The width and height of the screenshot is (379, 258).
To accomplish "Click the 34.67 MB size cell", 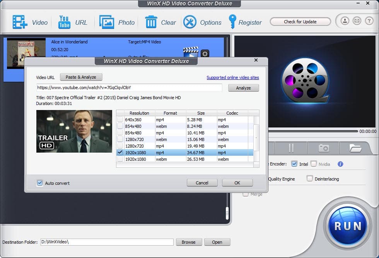I will [201, 153].
